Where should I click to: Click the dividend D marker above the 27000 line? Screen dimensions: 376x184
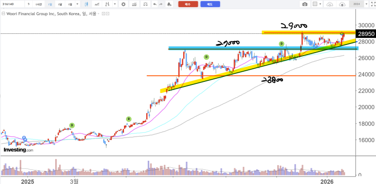pos(281,44)
